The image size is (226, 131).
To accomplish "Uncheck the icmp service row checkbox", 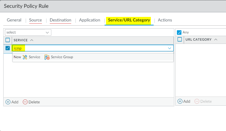I will coord(8,48).
